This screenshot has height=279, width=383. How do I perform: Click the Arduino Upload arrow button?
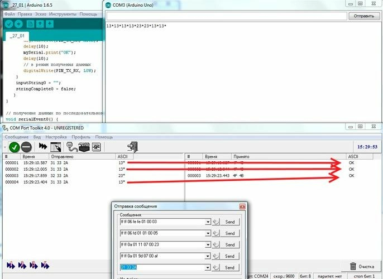(x=19, y=24)
